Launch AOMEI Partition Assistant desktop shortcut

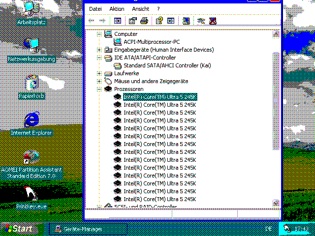click(x=31, y=157)
